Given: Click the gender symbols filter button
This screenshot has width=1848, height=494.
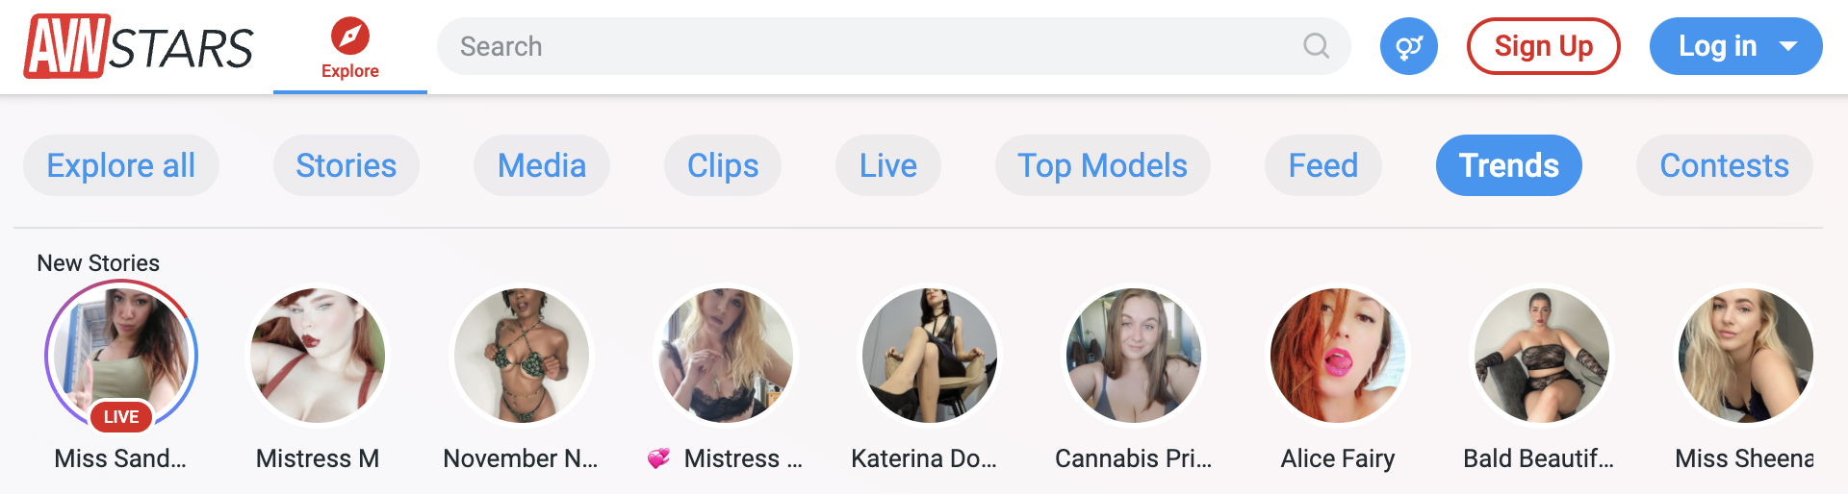Looking at the screenshot, I should click(1408, 46).
